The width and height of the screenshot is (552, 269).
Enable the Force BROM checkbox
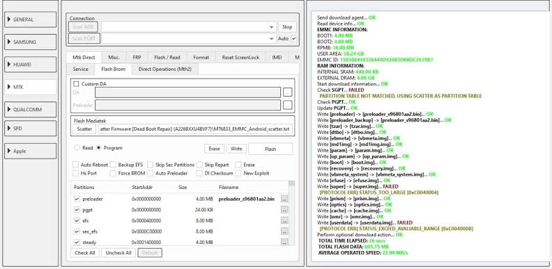113,173
